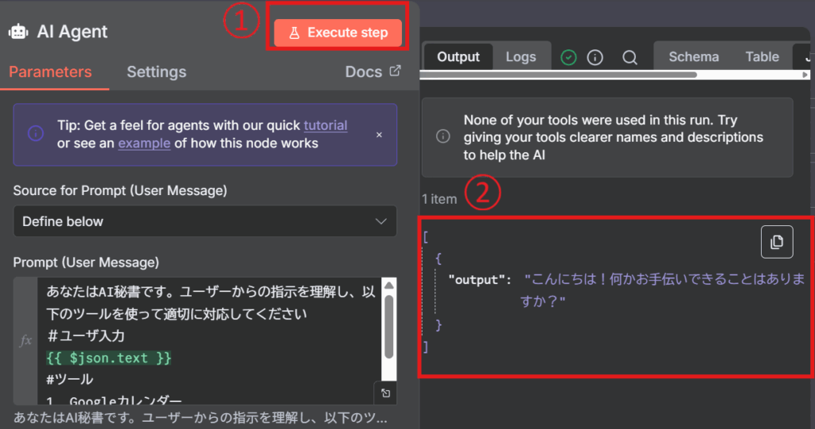Screen dimensions: 815x429
Task: Copy the JSON output with copy icon
Action: pos(777,242)
